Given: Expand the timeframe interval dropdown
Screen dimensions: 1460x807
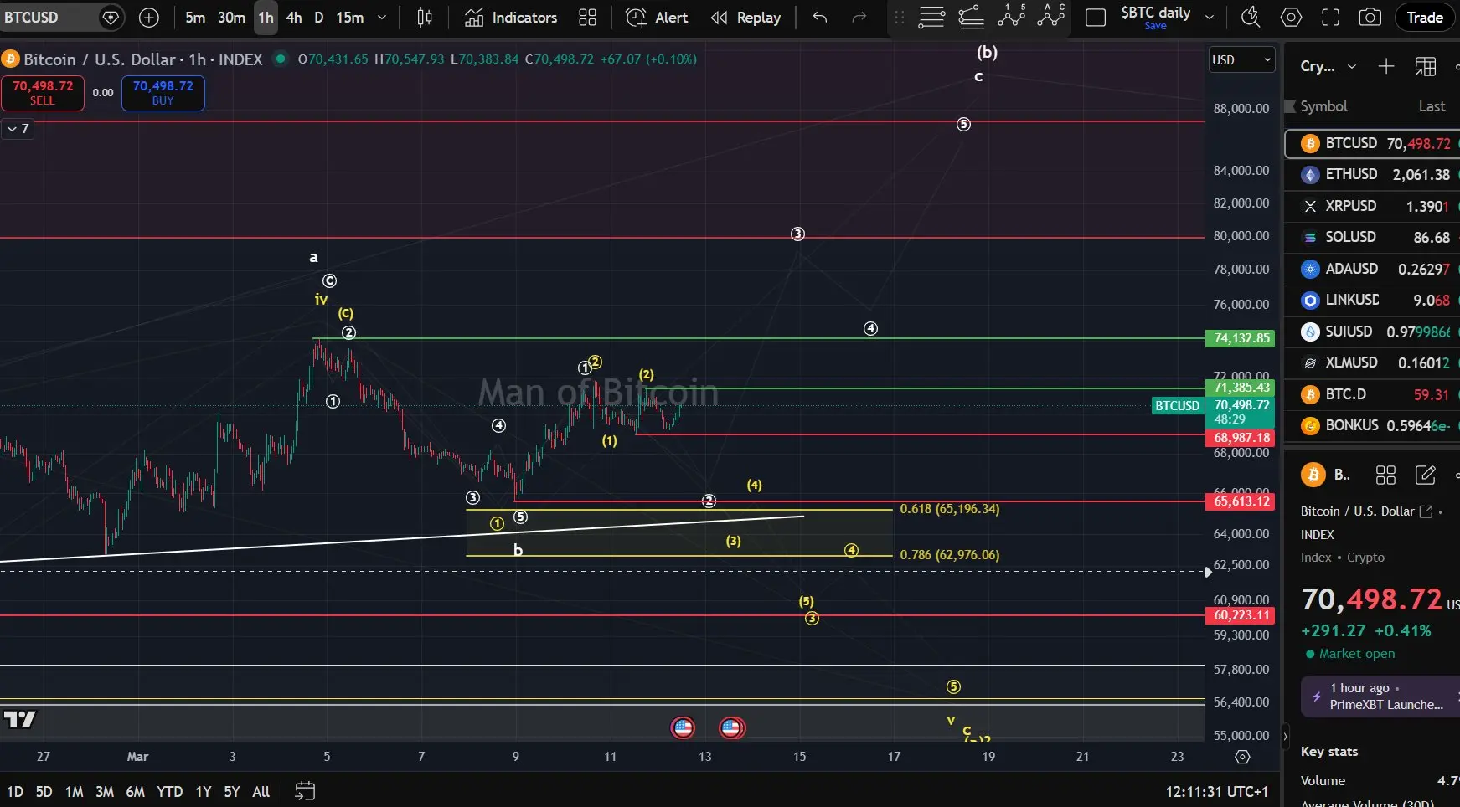Looking at the screenshot, I should click(x=382, y=17).
